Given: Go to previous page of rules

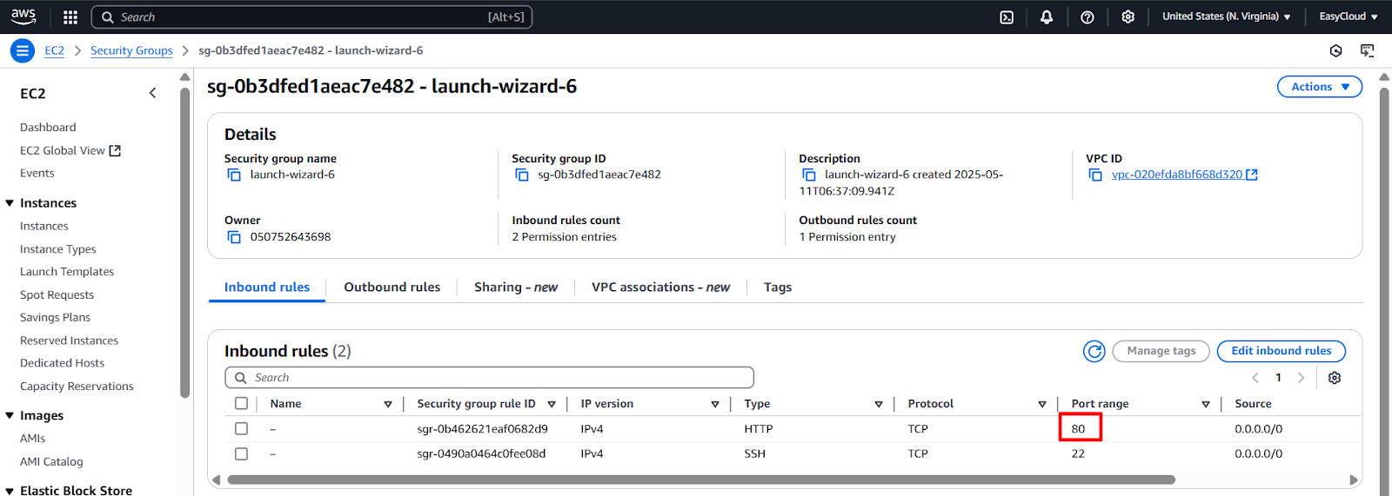Looking at the screenshot, I should click(x=1255, y=378).
